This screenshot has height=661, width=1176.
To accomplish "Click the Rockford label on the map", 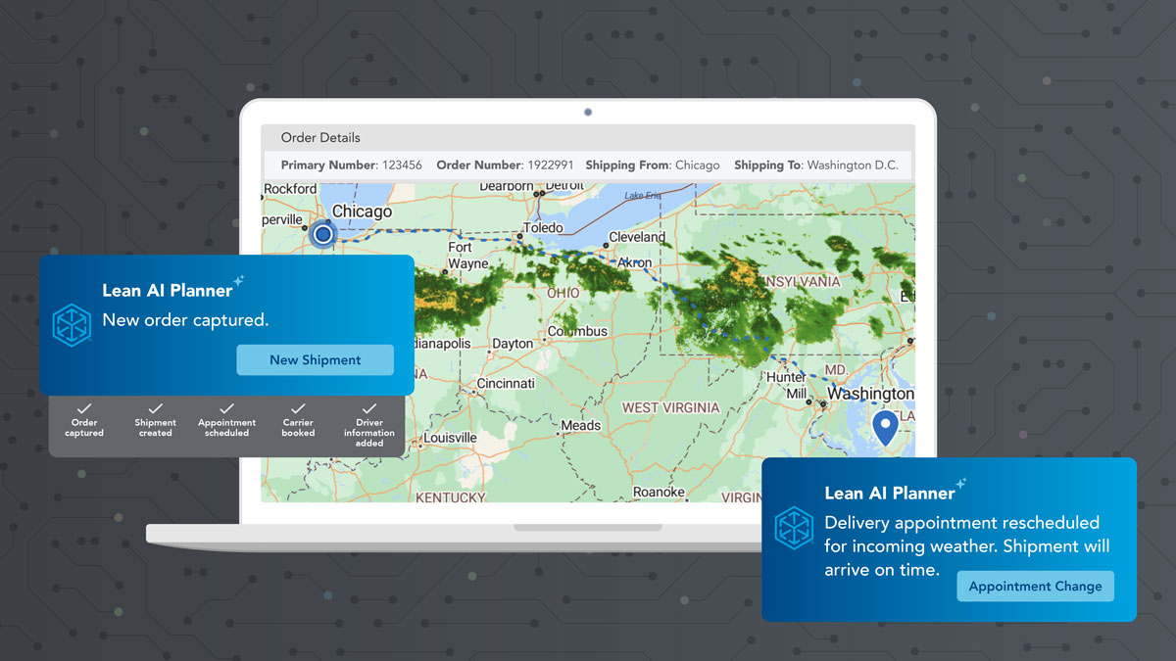I will [290, 188].
